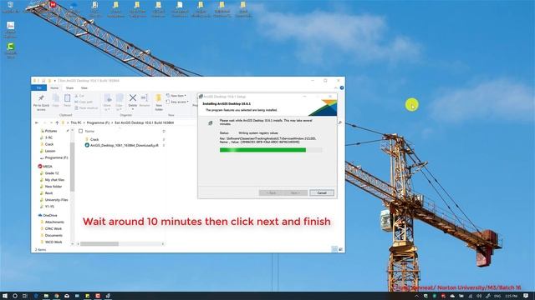Viewport: 535px width, 300px height.
Task: Click the taskbar clock
Action: [x=511, y=297]
